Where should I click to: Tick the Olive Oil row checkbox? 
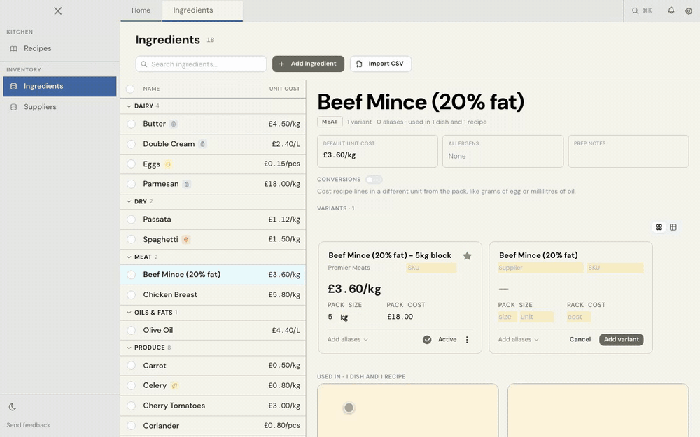coord(132,331)
